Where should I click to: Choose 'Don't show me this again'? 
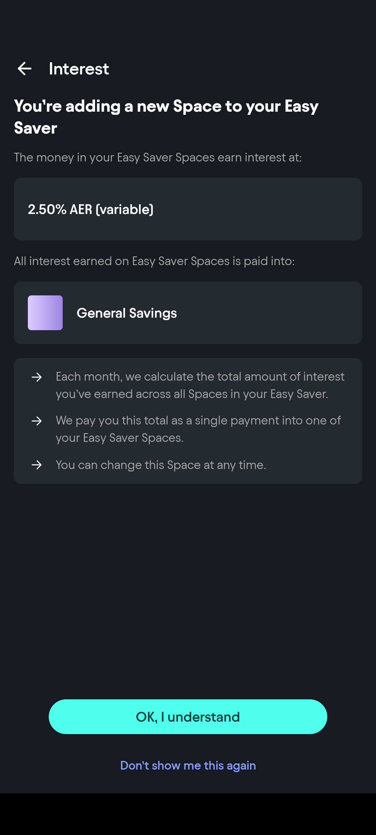pos(188,765)
